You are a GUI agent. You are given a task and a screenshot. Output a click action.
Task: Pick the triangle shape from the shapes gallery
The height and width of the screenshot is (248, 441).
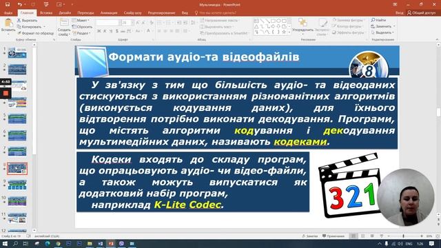click(256, 26)
